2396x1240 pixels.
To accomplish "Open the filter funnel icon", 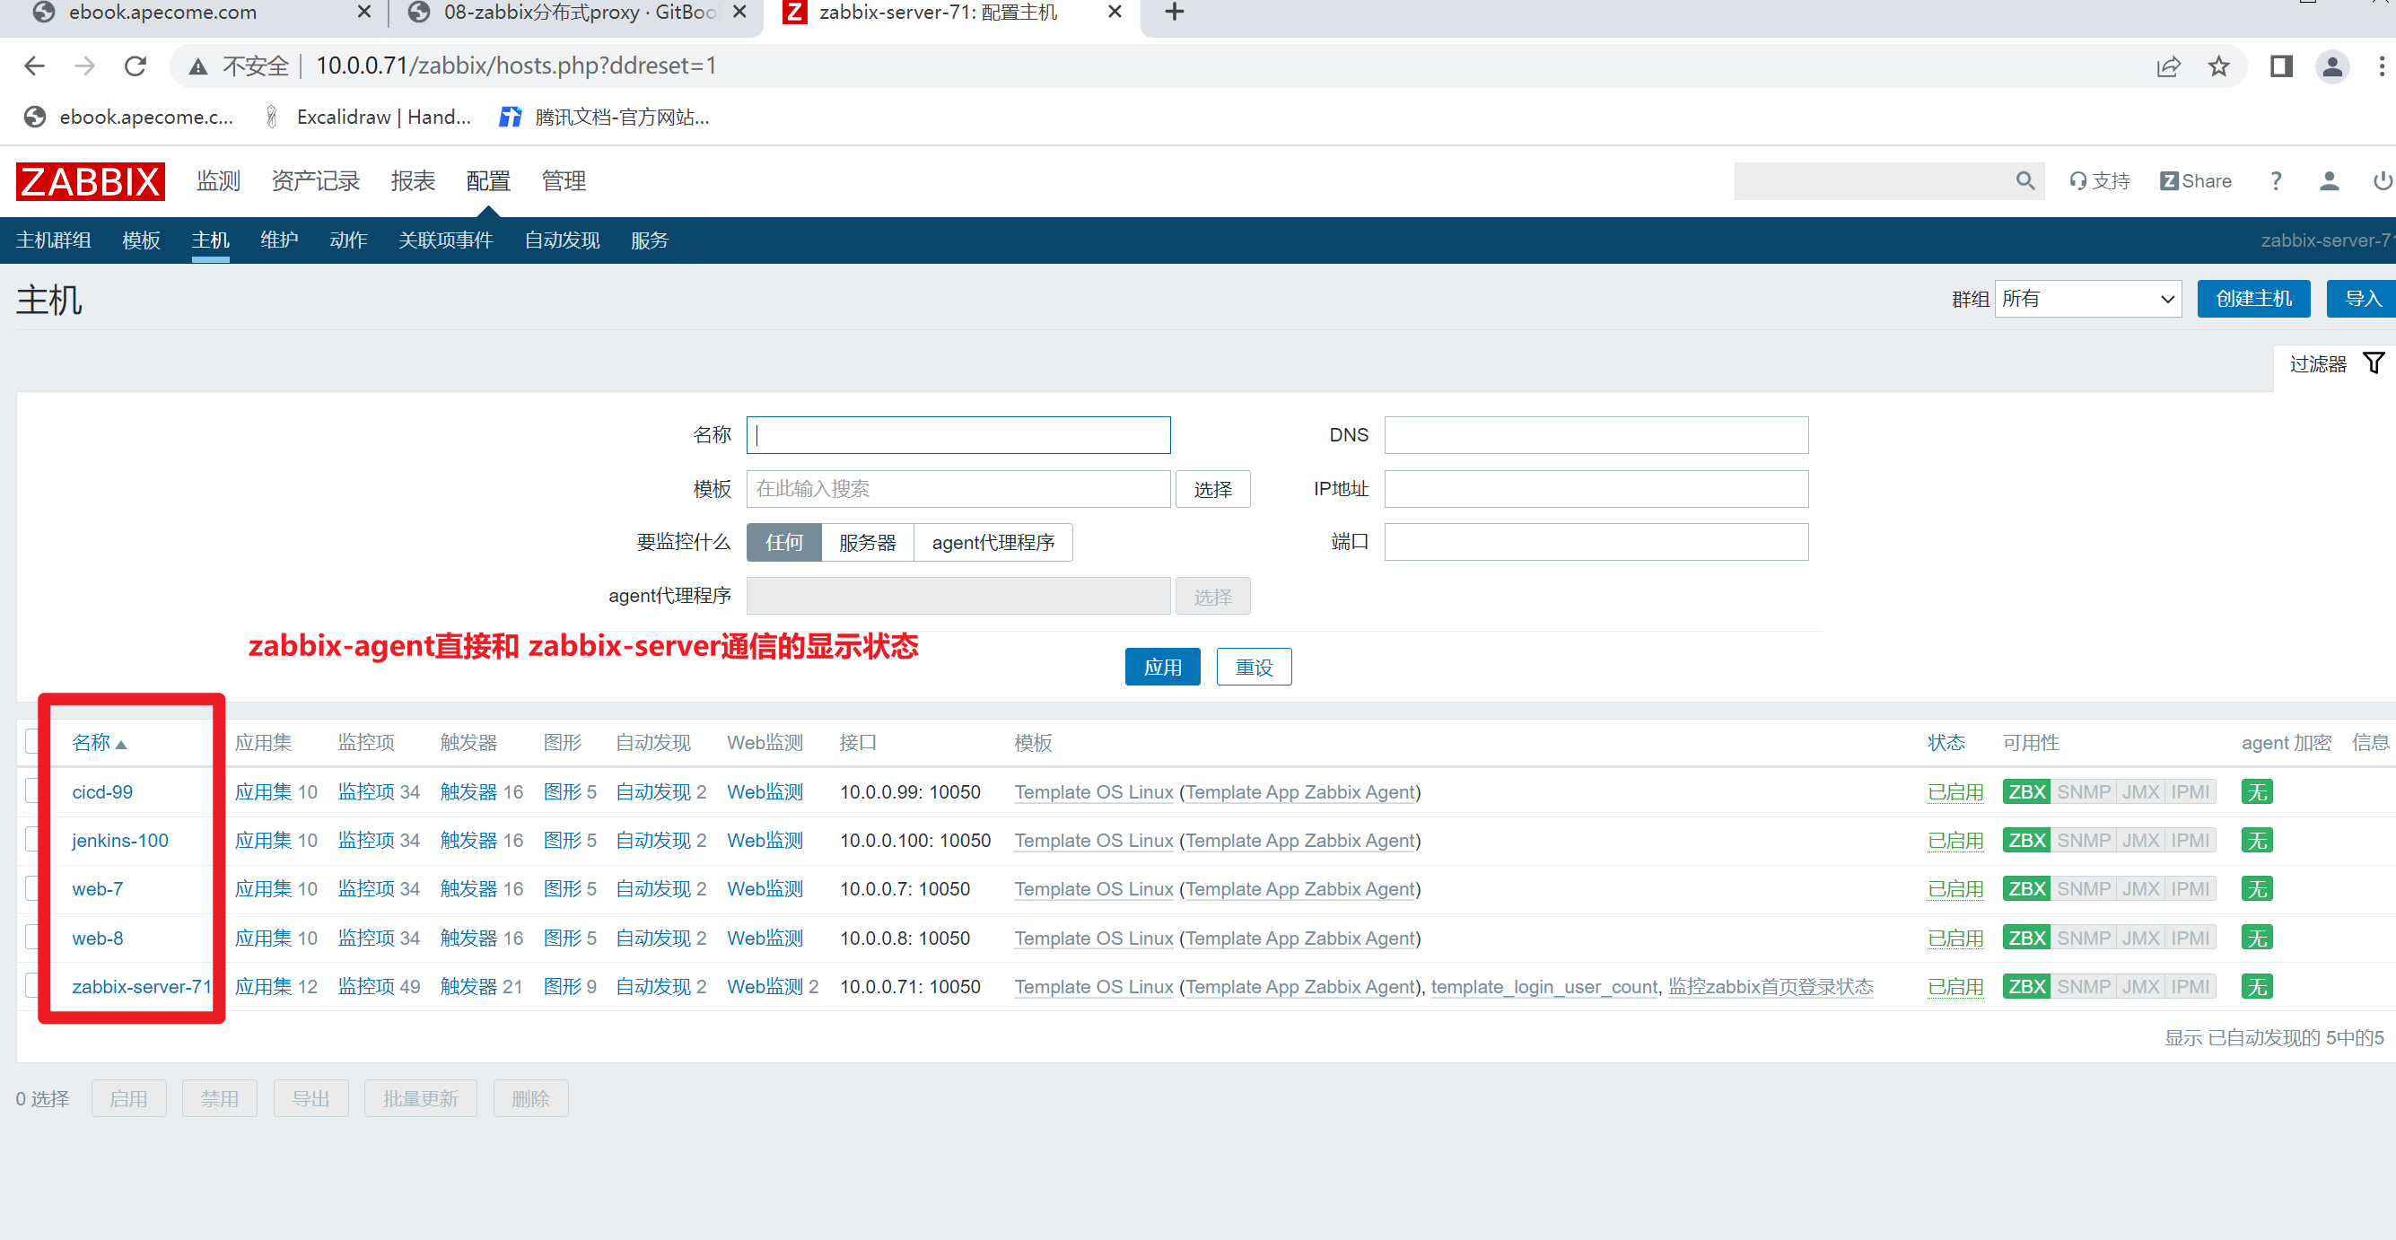I will 2373,362.
